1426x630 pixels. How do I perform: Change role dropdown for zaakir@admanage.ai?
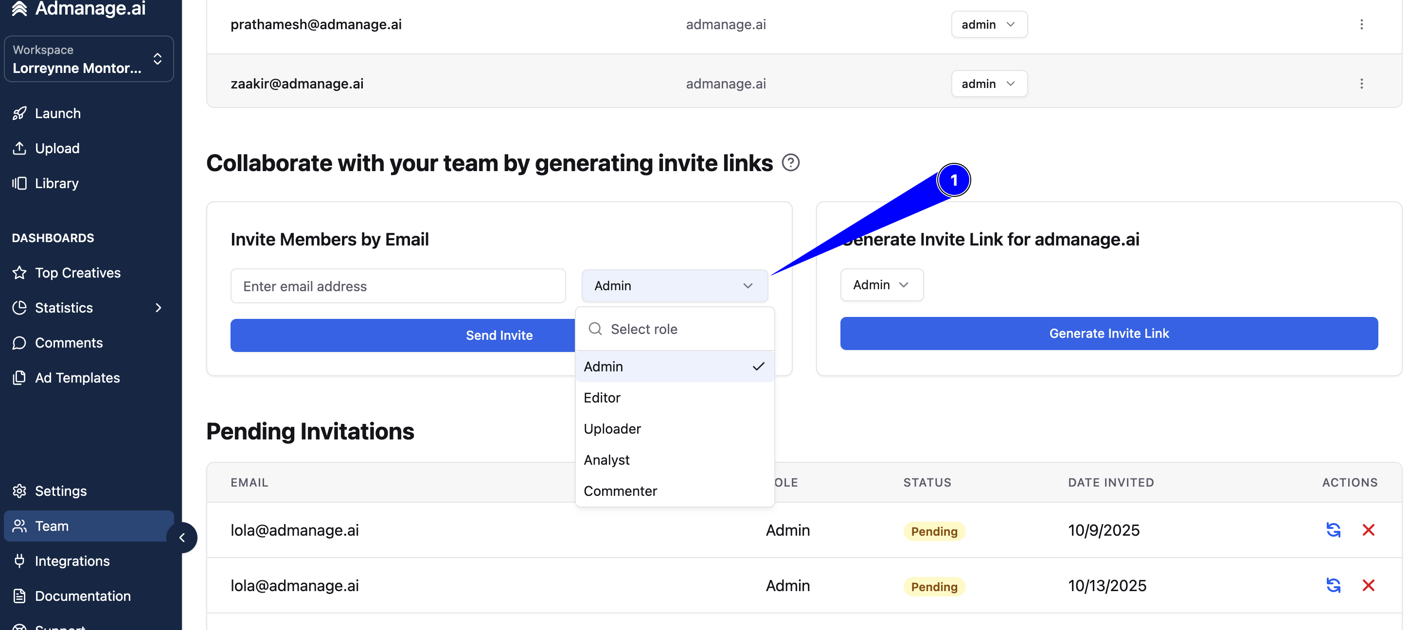(989, 84)
